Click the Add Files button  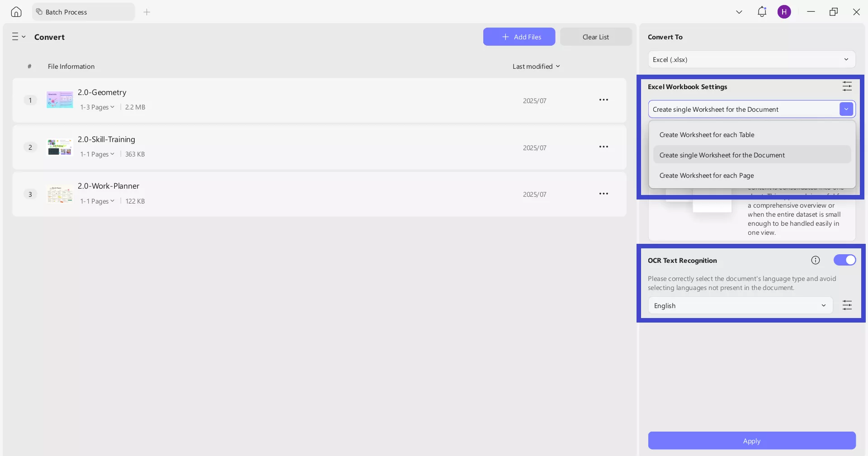tap(519, 37)
